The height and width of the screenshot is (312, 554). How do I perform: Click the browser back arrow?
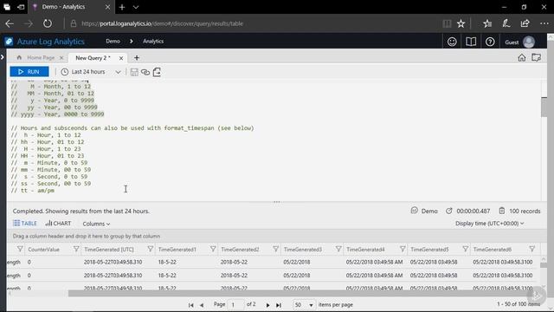tap(10, 23)
